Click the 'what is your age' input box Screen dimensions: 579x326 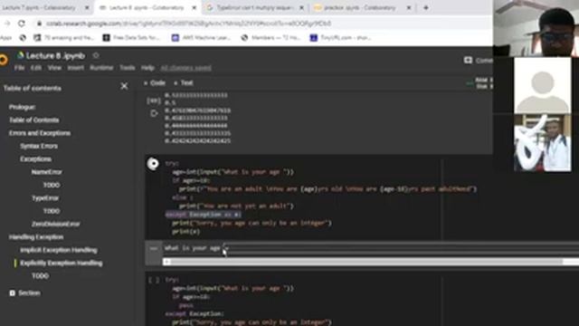[401, 248]
